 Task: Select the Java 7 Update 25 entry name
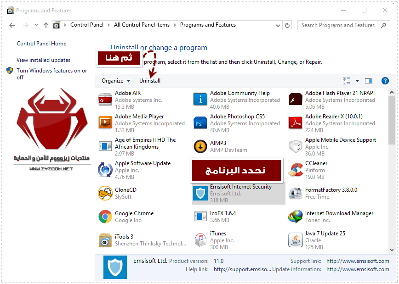pyautogui.click(x=325, y=233)
